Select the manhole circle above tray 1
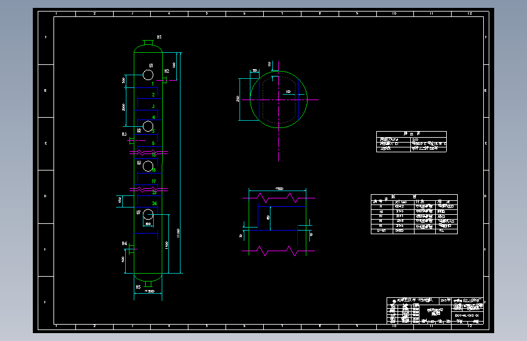The width and height of the screenshot is (527, 341). (148, 75)
